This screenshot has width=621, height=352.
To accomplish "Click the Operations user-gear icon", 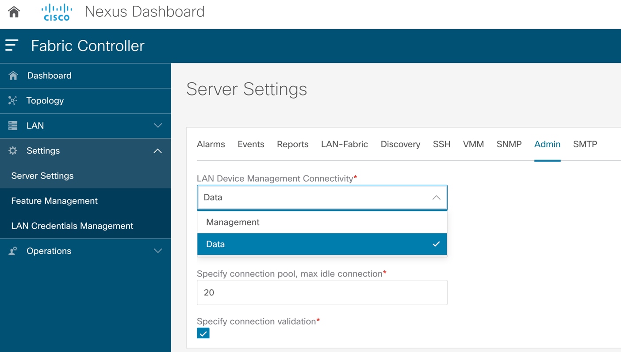I will 13,251.
